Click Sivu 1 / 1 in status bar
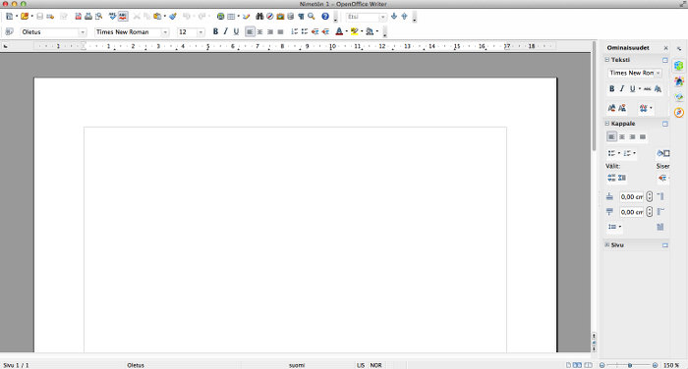This screenshot has width=688, height=369. [16, 365]
